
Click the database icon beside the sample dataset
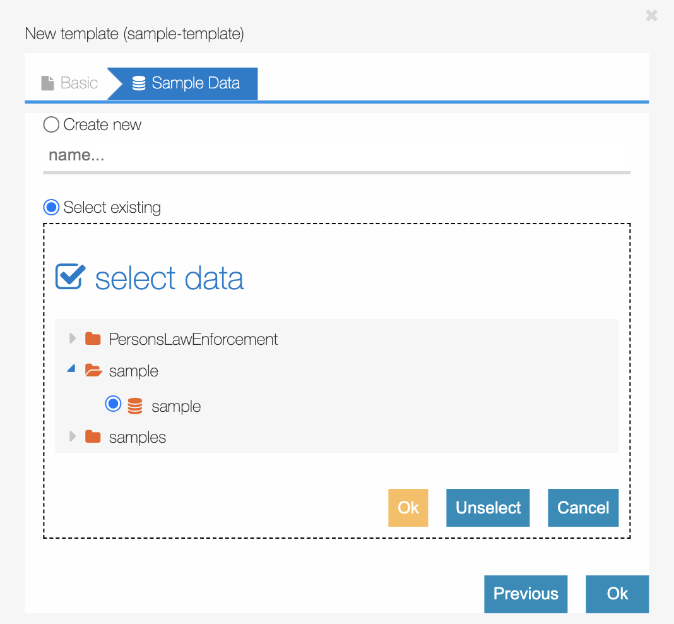click(135, 405)
